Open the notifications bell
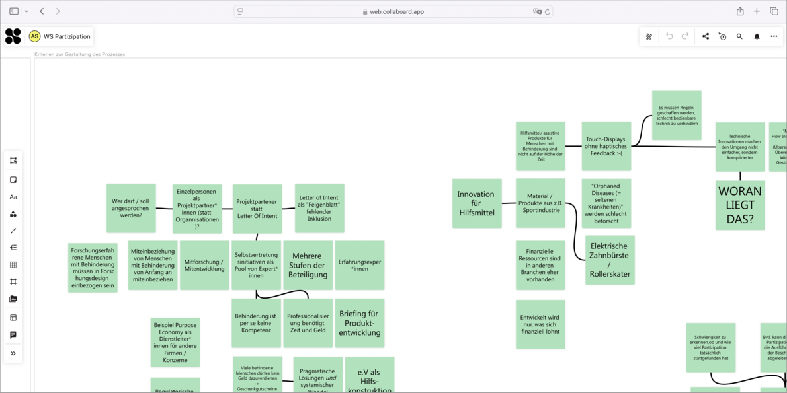The image size is (787, 393). click(x=757, y=37)
